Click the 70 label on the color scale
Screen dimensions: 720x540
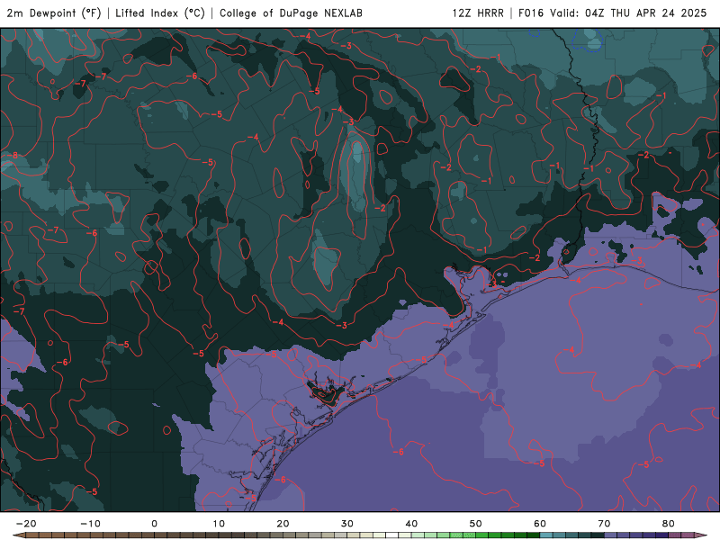[604, 524]
